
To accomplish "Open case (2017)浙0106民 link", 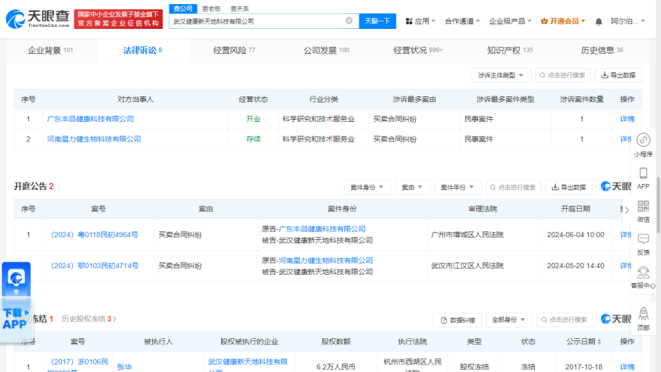I will pos(79,364).
